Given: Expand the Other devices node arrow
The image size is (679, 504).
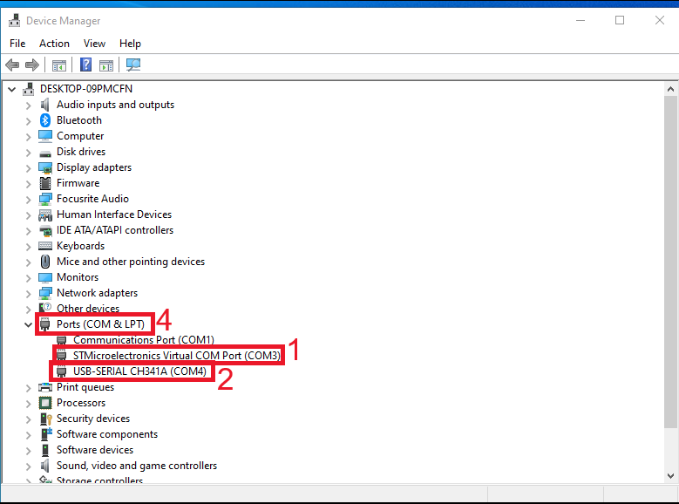Looking at the screenshot, I should [28, 310].
